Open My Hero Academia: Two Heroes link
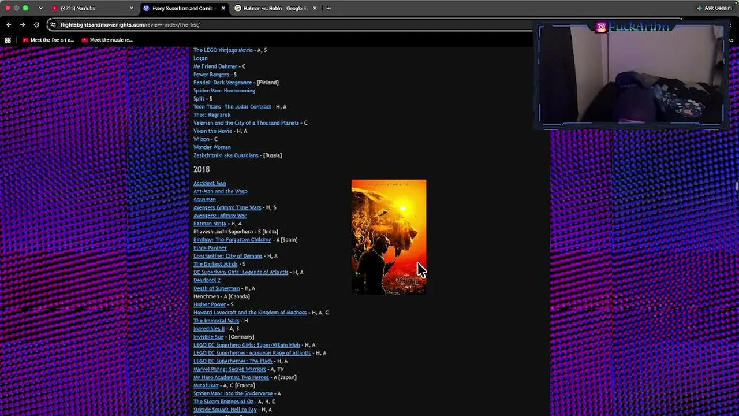 (231, 377)
